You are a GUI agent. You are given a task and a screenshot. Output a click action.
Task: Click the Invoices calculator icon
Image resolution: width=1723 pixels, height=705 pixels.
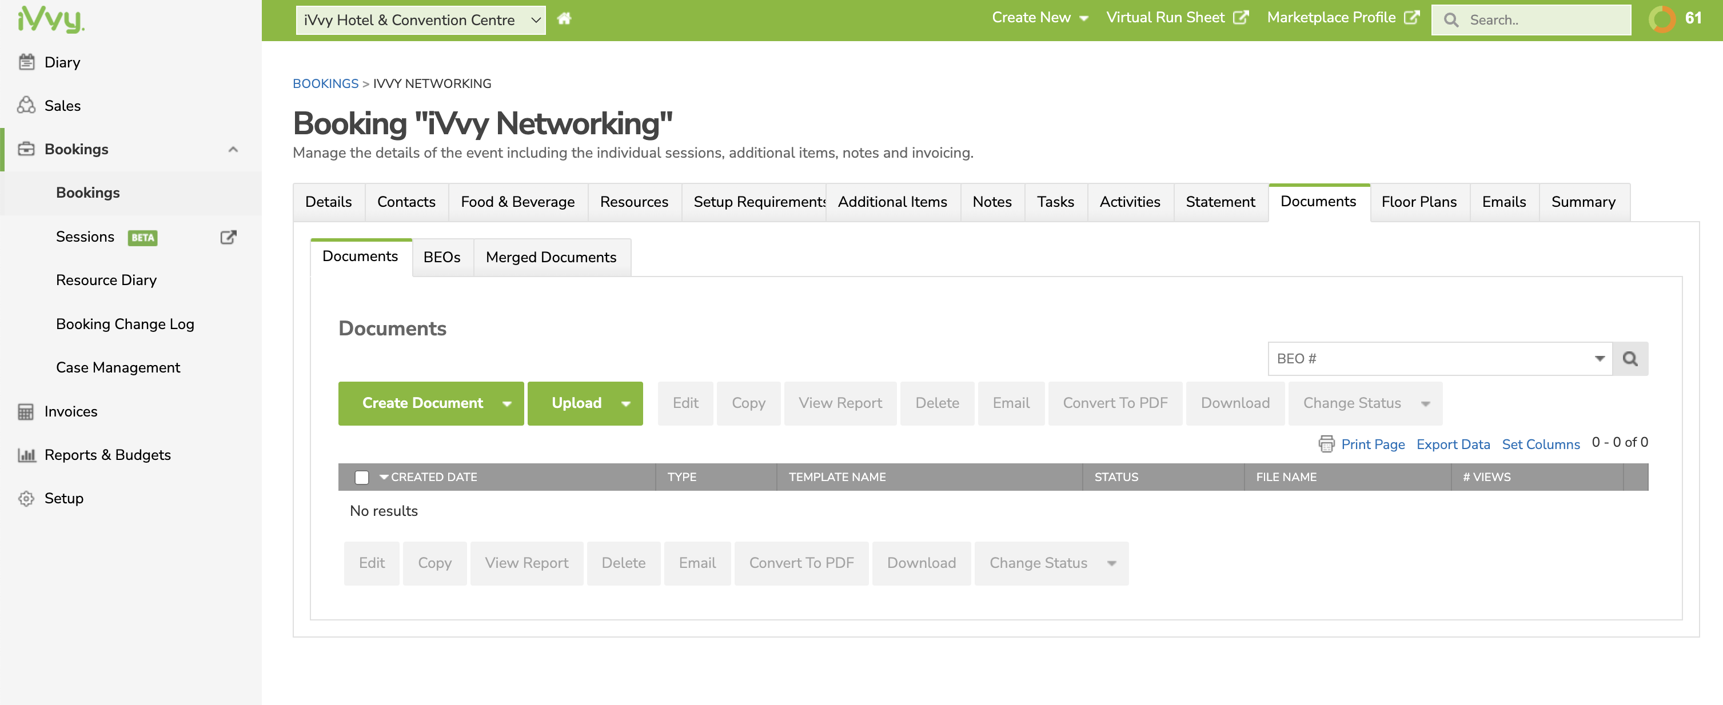click(x=26, y=412)
